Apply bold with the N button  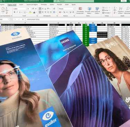pos(15,12)
